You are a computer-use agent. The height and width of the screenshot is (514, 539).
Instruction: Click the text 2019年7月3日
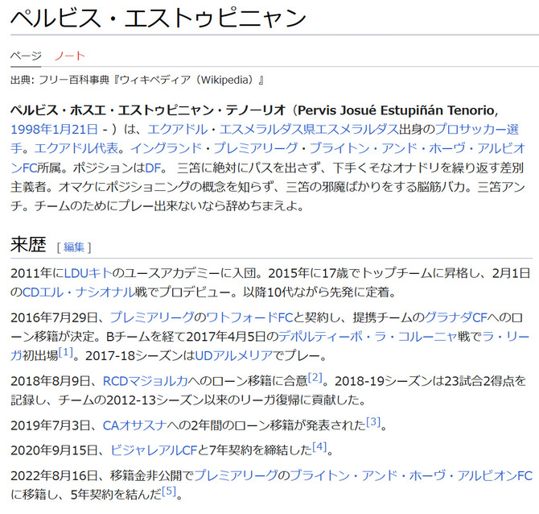tap(50, 425)
